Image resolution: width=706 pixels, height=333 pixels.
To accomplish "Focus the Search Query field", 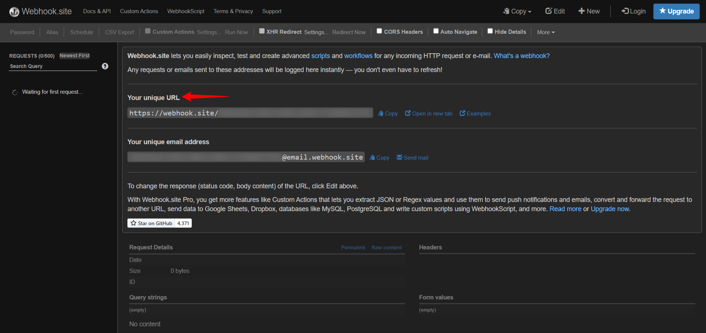I will tap(53, 66).
